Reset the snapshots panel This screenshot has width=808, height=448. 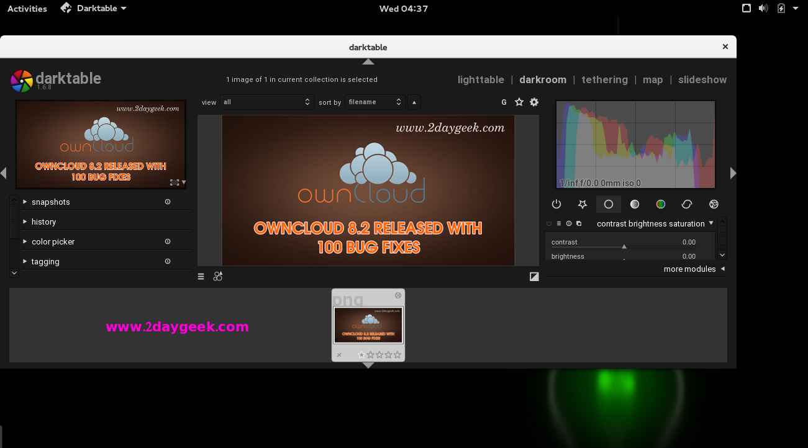(x=168, y=202)
